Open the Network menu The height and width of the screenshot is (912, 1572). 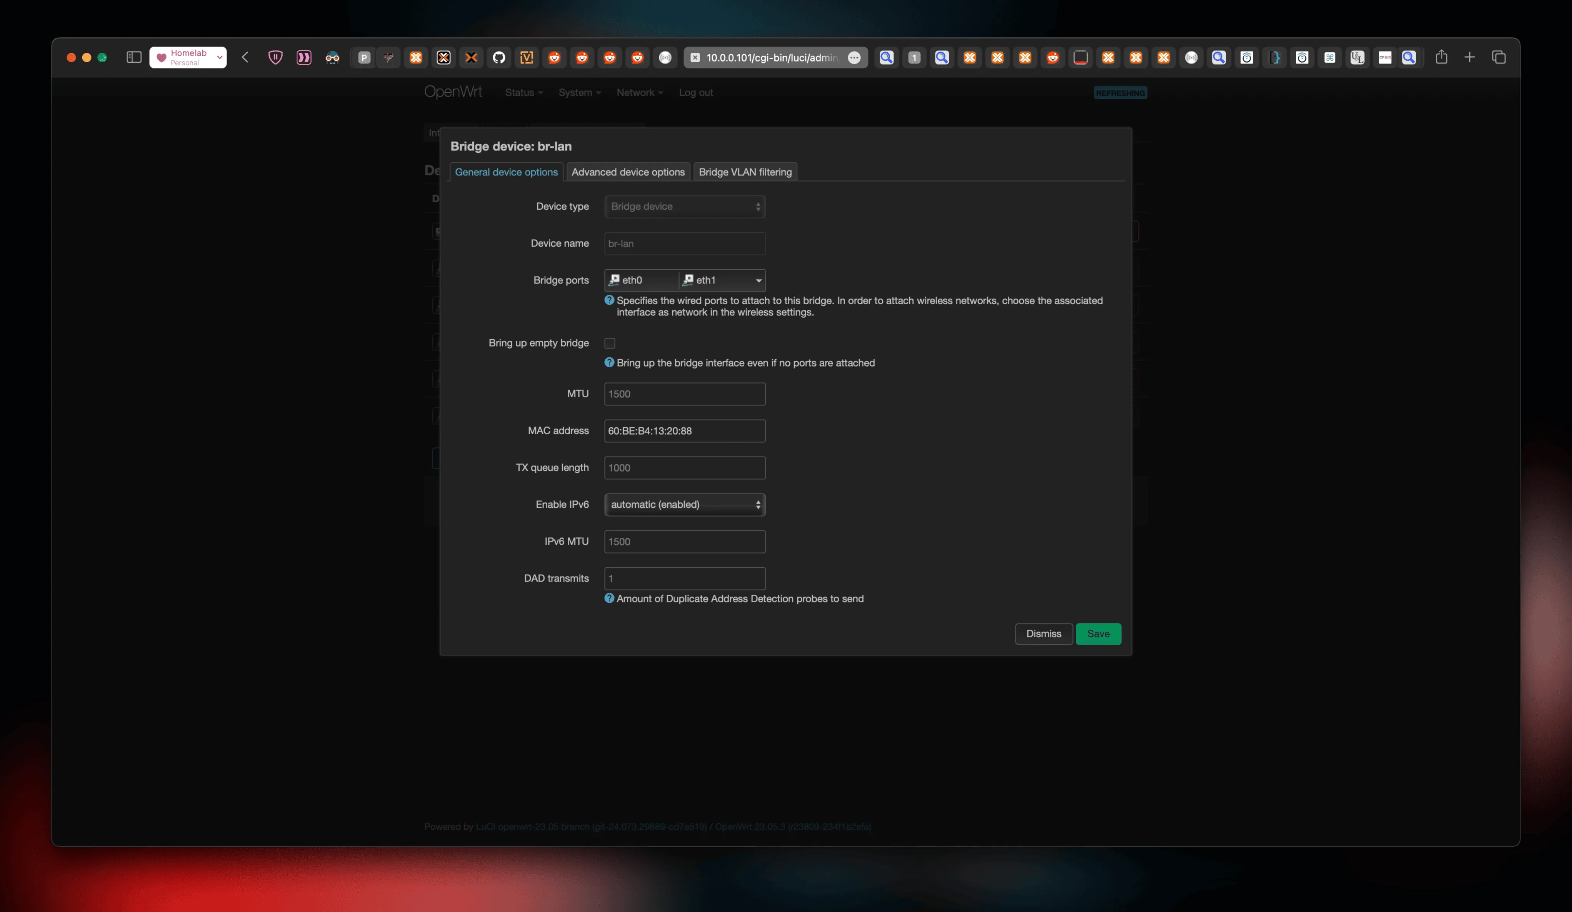point(639,92)
